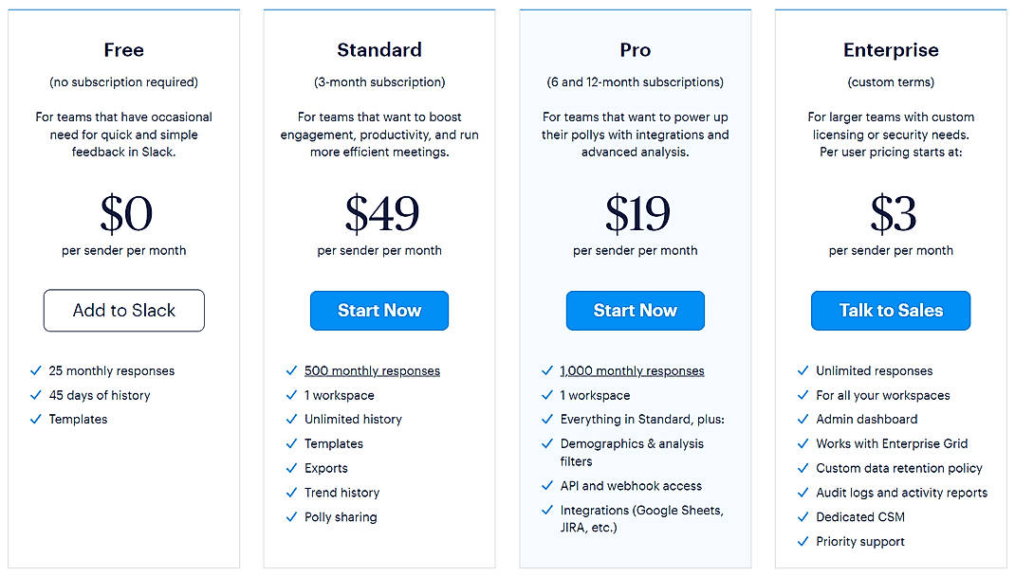Click the checkmark beside Polly sharing
This screenshot has height=576, width=1015.
292,516
